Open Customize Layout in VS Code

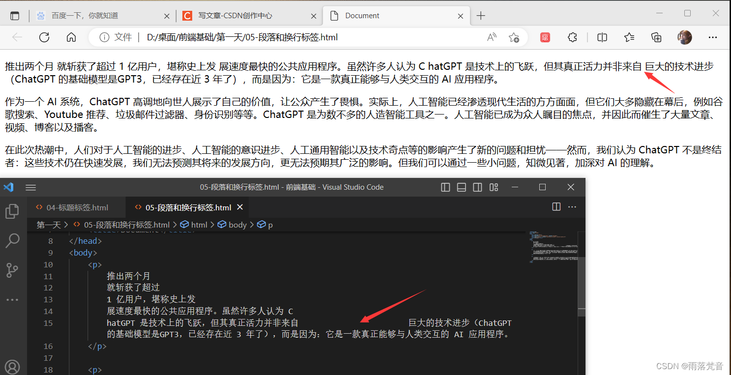coord(494,187)
